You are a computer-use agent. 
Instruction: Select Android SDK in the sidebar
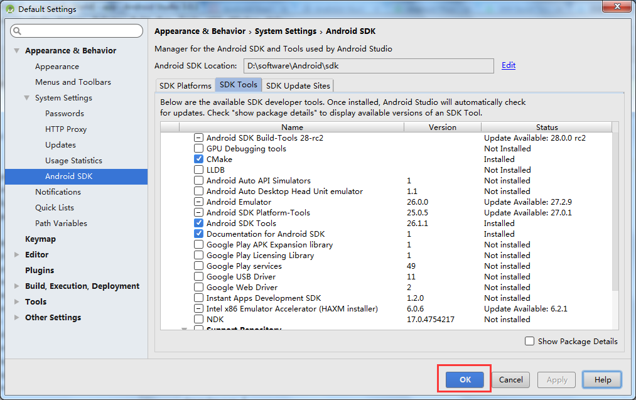(76, 176)
